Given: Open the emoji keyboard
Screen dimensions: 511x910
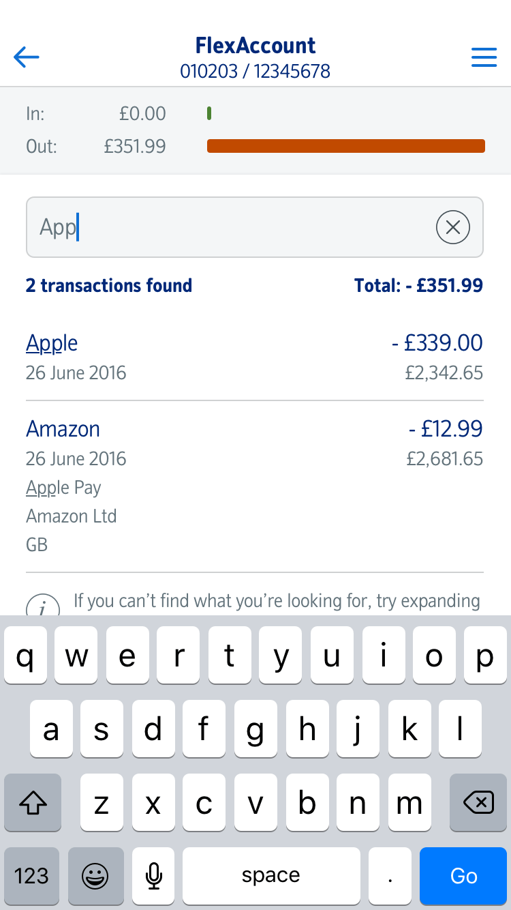Looking at the screenshot, I should click(x=95, y=875).
